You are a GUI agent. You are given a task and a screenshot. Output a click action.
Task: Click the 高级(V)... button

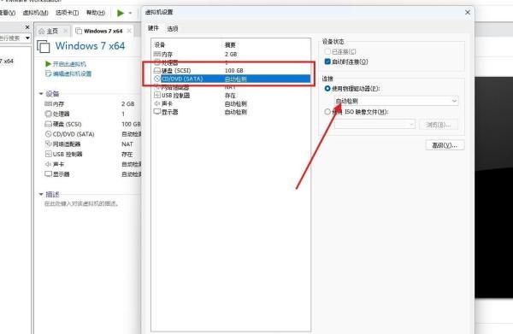(445, 145)
